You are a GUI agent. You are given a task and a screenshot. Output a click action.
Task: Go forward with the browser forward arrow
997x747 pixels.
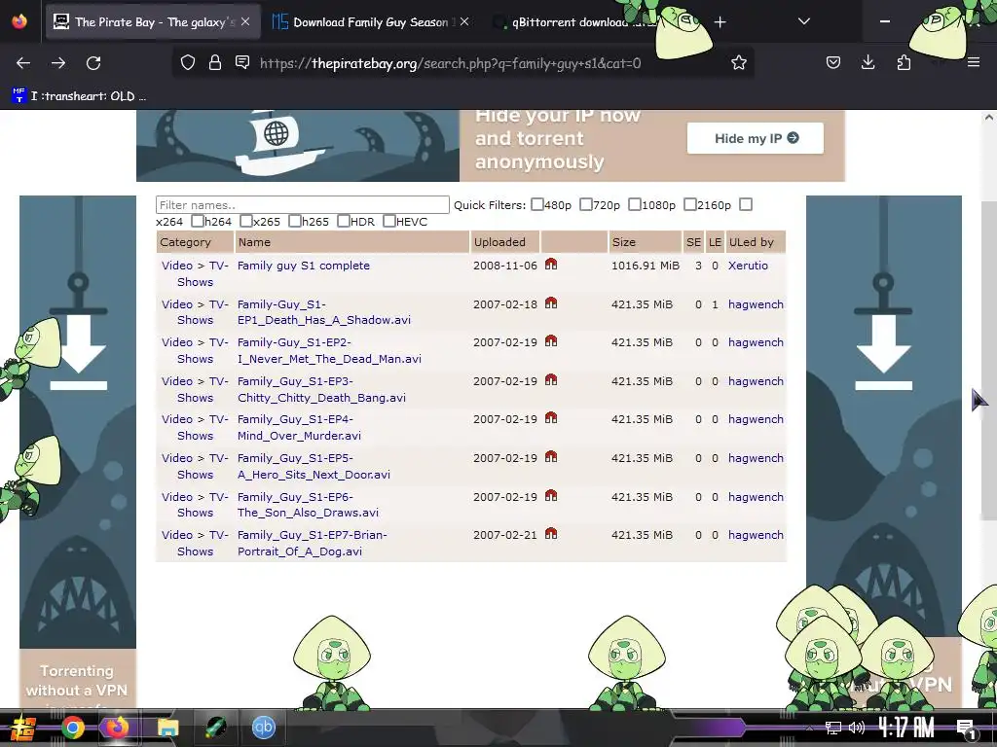(58, 63)
